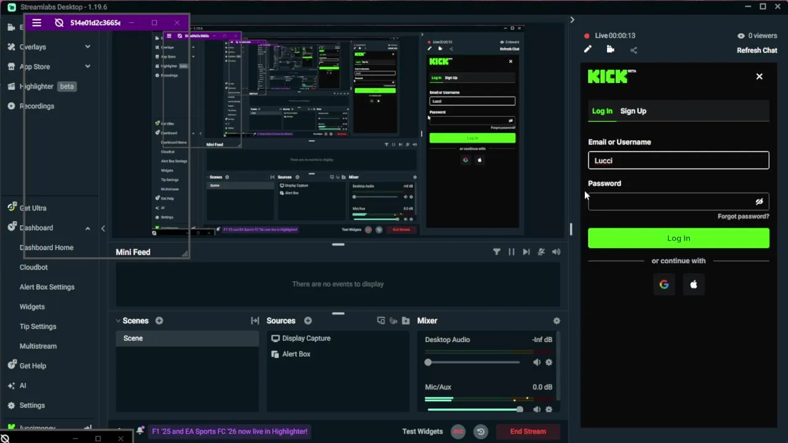This screenshot has height=443, width=788.
Task: Open the Highlighter announcement banner
Action: [230, 431]
